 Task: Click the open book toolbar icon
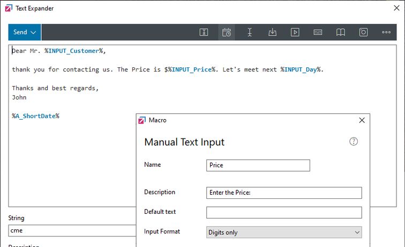(x=341, y=32)
